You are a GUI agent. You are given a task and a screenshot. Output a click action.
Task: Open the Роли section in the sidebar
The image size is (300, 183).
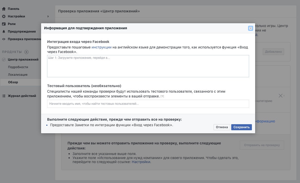click(x=12, y=24)
